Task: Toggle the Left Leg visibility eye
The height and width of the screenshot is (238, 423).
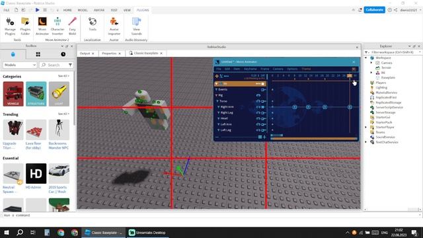Action: pos(258,130)
